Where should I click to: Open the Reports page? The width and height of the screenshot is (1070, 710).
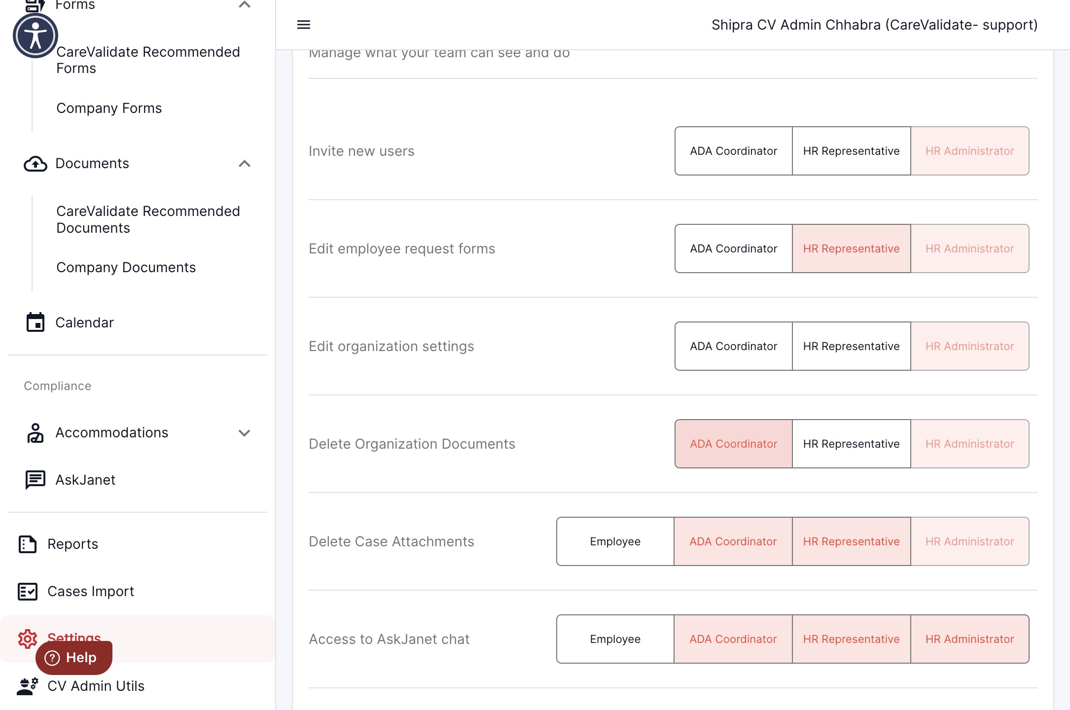point(72,544)
